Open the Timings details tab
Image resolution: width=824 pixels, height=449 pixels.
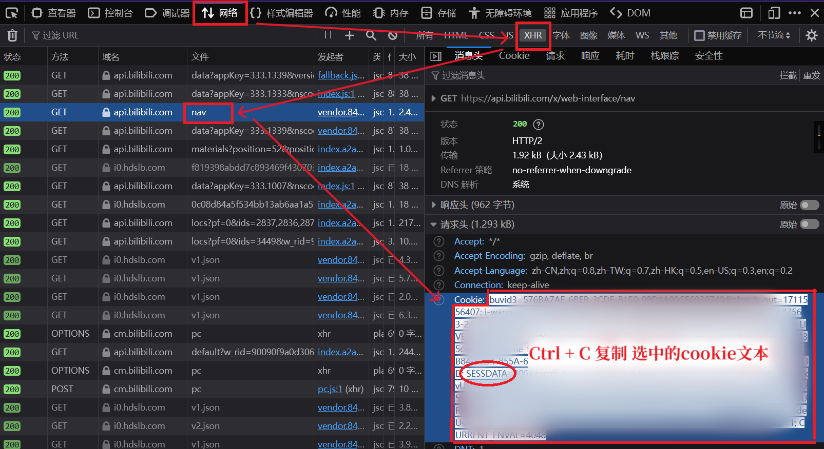coord(625,56)
